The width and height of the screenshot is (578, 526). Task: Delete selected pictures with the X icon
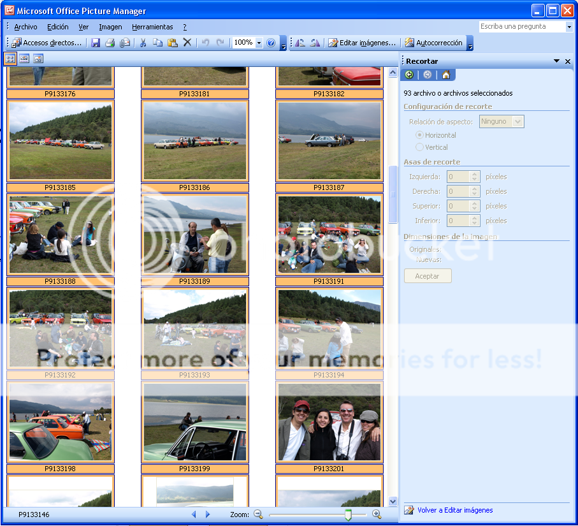tap(187, 43)
